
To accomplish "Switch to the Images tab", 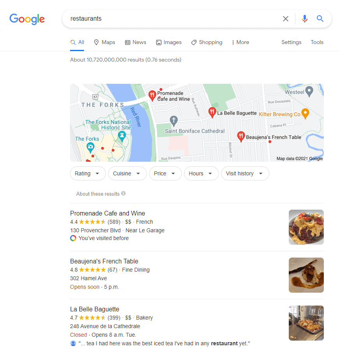I will (x=169, y=42).
